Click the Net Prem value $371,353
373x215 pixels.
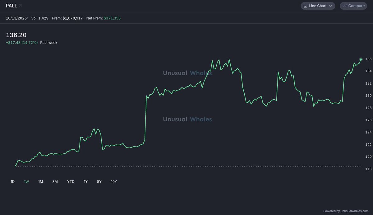click(x=112, y=18)
